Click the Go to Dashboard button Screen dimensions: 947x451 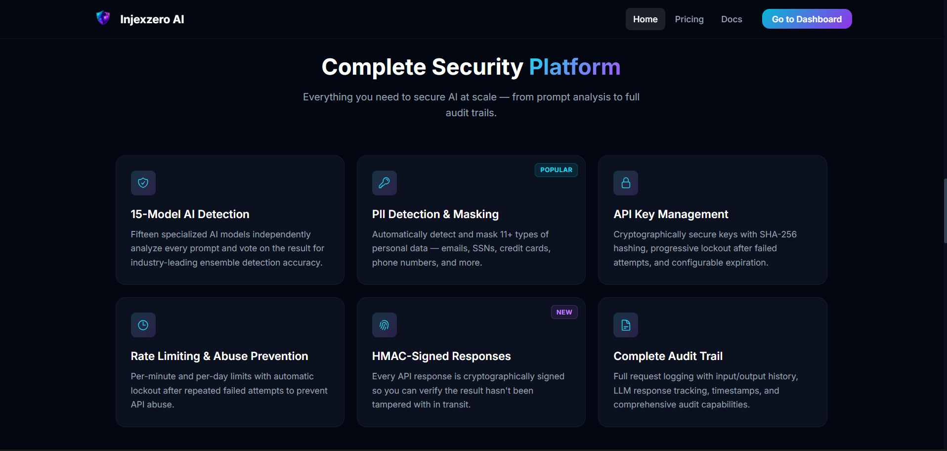click(x=807, y=19)
